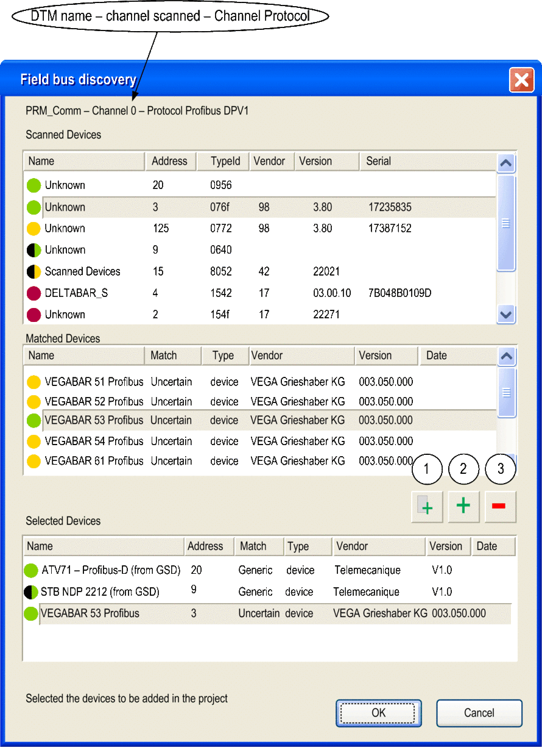Click yellow icon beside VEGABAR 61 Profibus

coord(33,461)
